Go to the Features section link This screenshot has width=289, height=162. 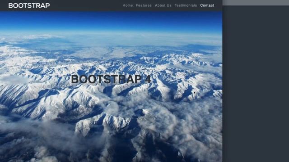144,5
